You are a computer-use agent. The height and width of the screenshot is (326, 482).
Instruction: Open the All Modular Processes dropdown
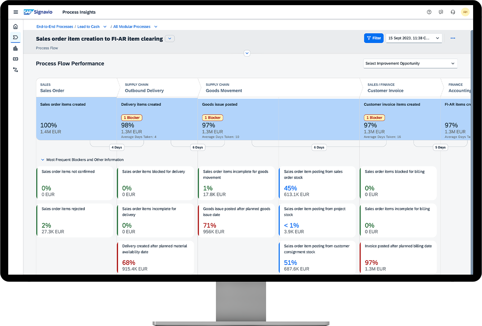tap(156, 26)
